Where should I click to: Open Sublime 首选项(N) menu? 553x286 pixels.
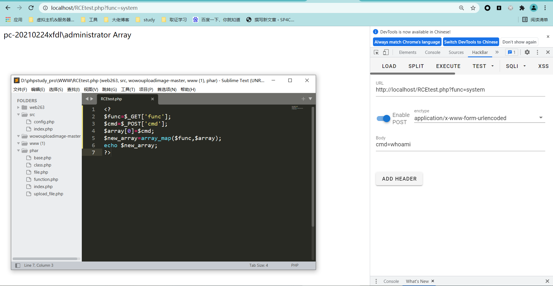[x=167, y=89]
